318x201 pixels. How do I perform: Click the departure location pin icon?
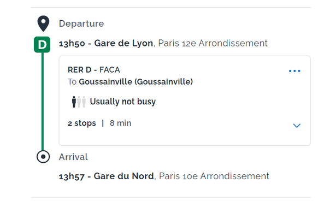tap(43, 23)
